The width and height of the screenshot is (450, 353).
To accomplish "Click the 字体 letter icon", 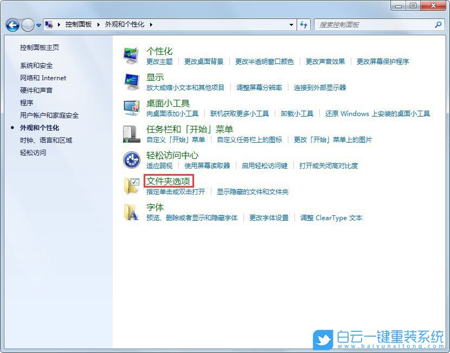I will [131, 212].
